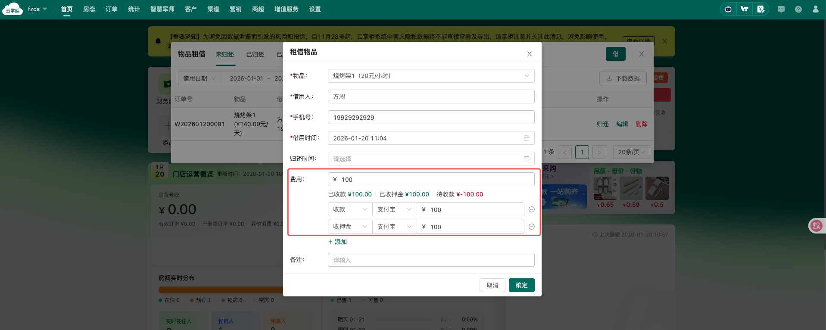The width and height of the screenshot is (826, 330).
Task: Click the yuan bill edit icon
Action: coord(761,9)
